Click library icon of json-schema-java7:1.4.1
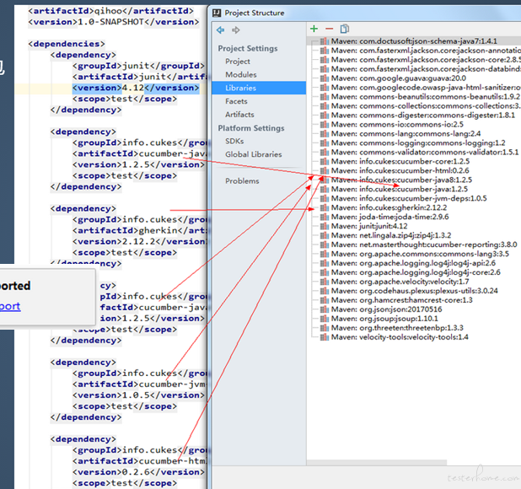Image resolution: width=521 pixels, height=489 pixels. pyautogui.click(x=325, y=41)
